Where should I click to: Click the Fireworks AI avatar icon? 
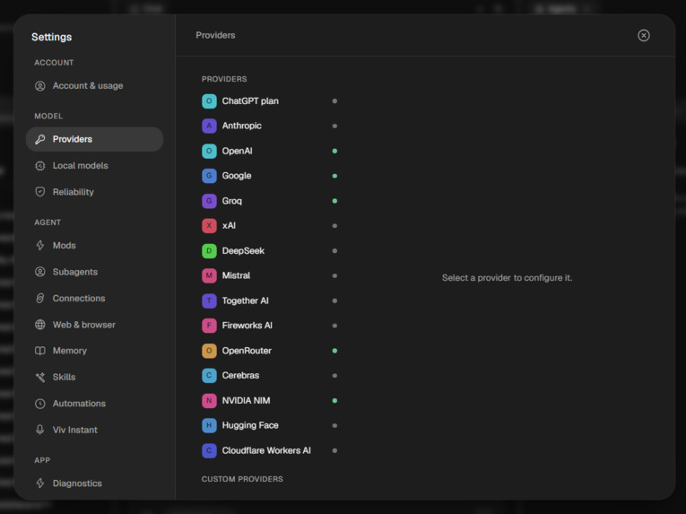(x=209, y=326)
